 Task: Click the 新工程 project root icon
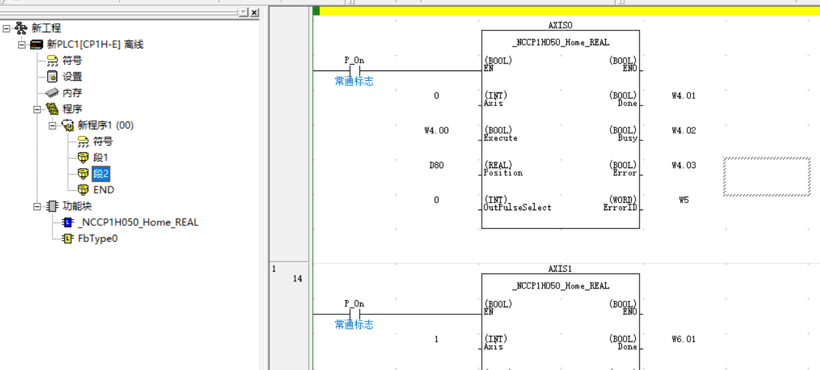tap(21, 28)
